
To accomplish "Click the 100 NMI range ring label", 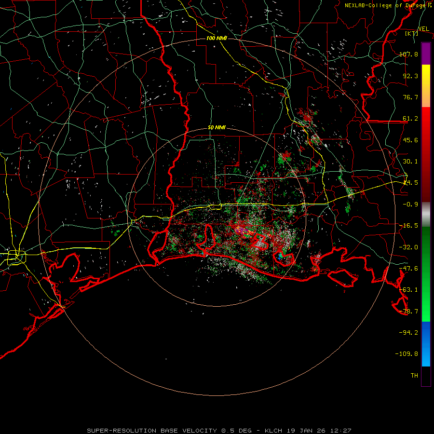I will (217, 38).
